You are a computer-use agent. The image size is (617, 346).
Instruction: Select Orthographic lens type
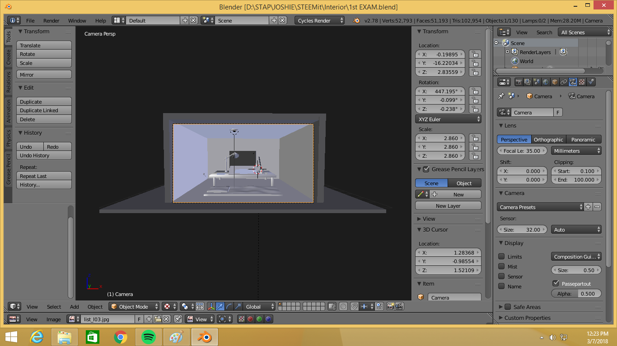[548, 139]
